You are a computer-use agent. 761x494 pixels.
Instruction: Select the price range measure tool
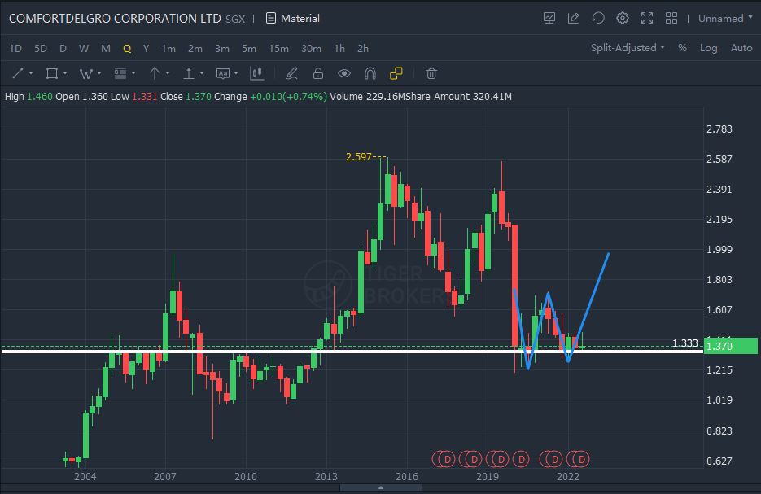[x=188, y=73]
